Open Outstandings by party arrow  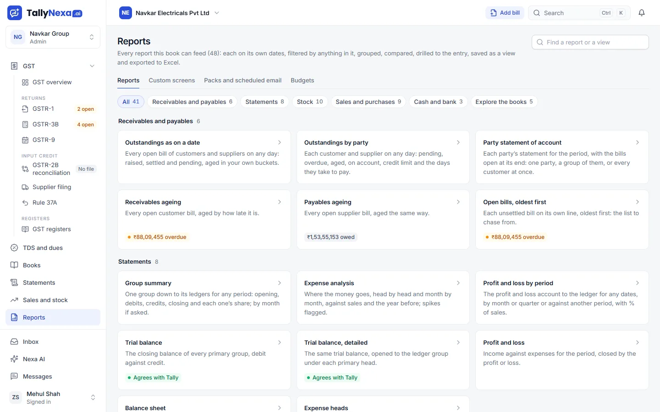(458, 142)
